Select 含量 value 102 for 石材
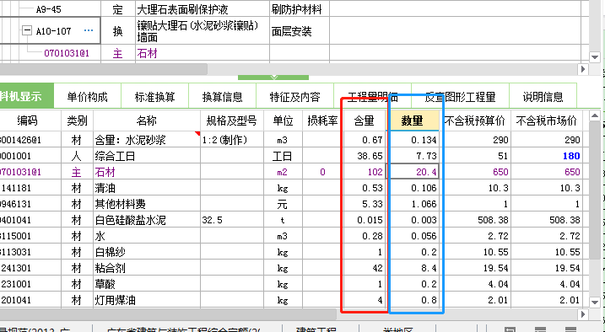This screenshot has height=332, width=605. point(365,172)
